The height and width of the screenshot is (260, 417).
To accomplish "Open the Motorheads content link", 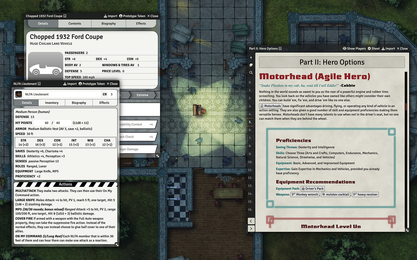I will (271, 106).
